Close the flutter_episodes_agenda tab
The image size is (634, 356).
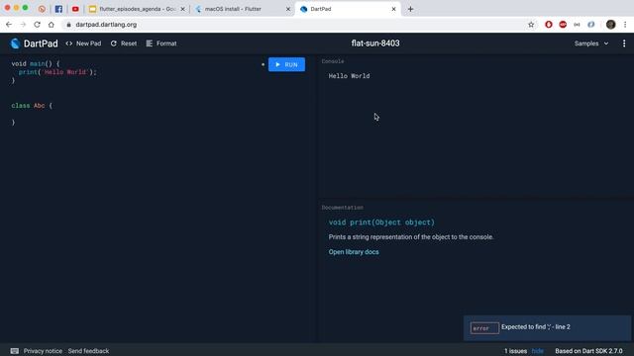coord(182,9)
